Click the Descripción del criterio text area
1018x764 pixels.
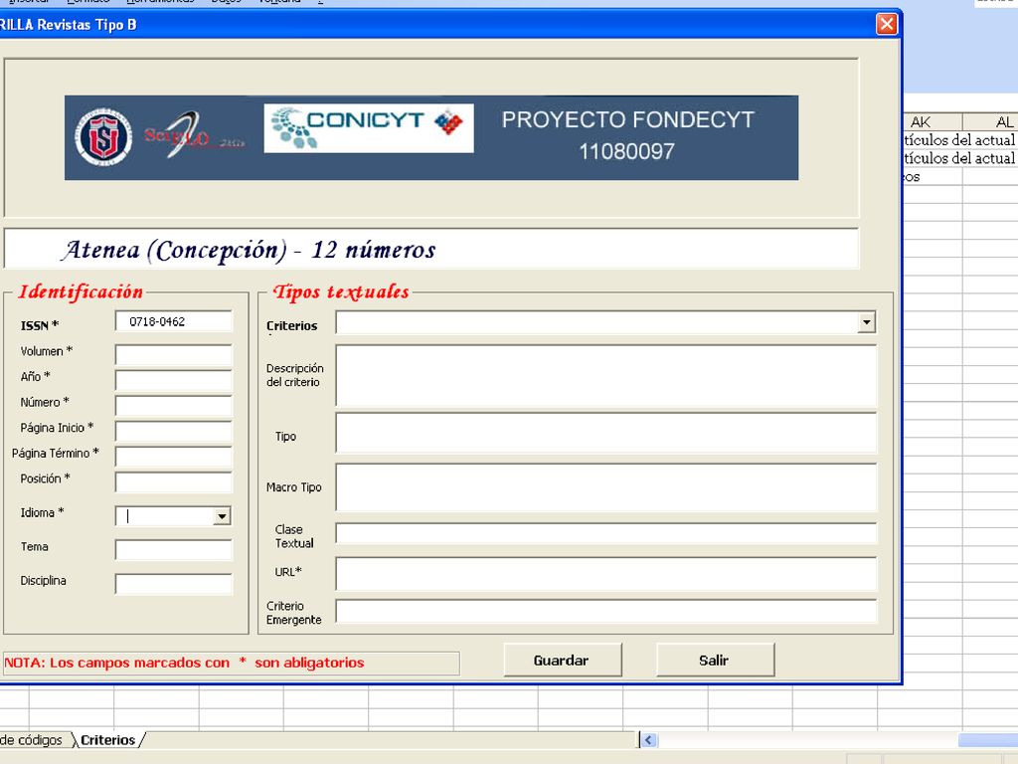click(605, 376)
